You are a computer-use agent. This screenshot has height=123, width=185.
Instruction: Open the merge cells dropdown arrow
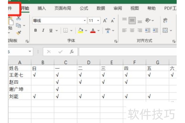[171, 31]
